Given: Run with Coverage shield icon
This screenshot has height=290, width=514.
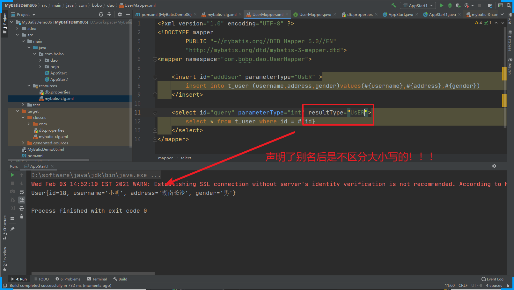Looking at the screenshot, I should 458,5.
